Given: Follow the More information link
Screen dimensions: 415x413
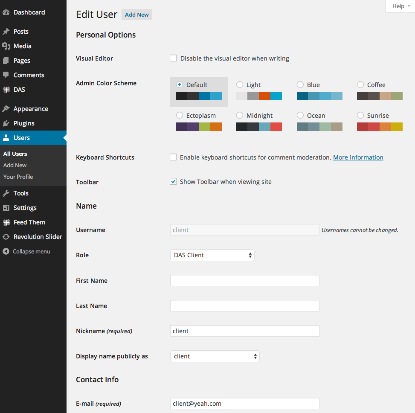Looking at the screenshot, I should (x=358, y=157).
